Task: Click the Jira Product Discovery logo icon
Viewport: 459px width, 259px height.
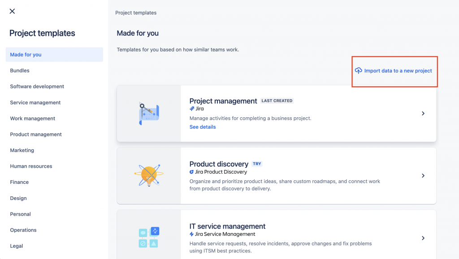Action: tap(191, 172)
